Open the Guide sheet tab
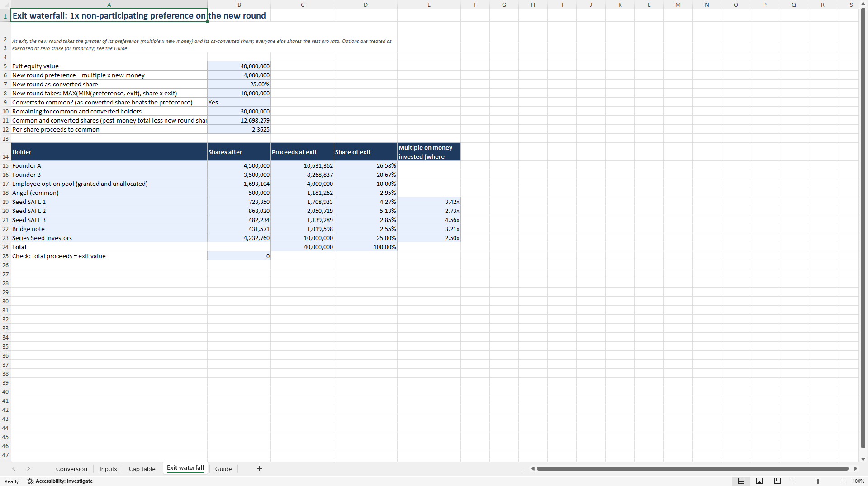868x486 pixels. coord(223,469)
